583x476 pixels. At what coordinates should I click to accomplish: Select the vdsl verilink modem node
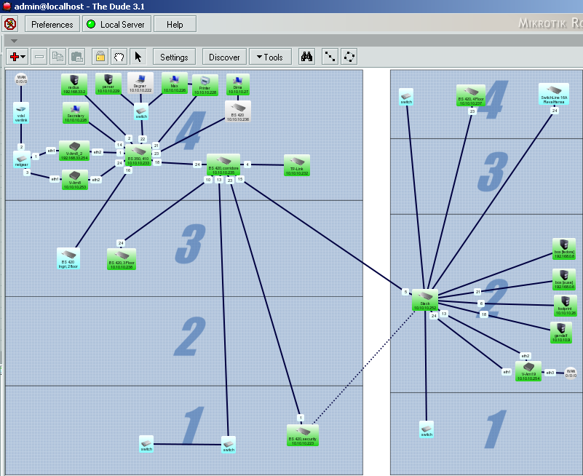(21, 113)
